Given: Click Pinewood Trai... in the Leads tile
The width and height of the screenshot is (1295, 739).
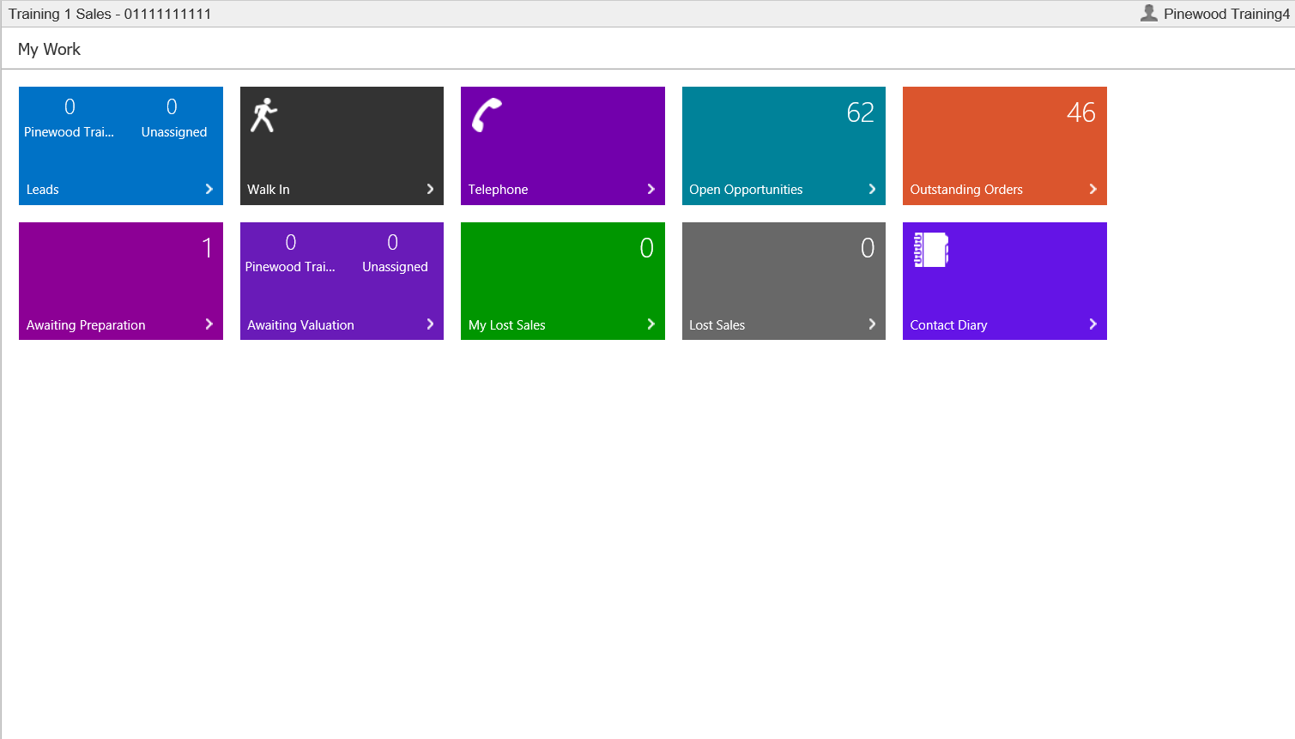Looking at the screenshot, I should (69, 132).
